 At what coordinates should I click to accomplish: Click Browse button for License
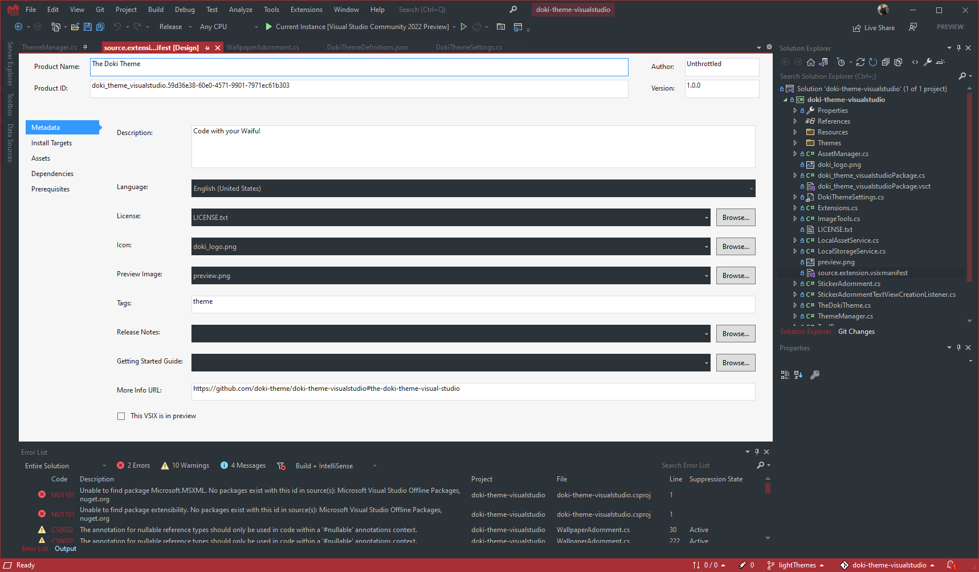tap(736, 218)
